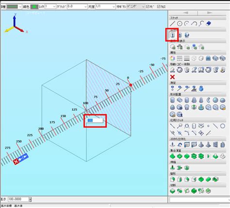The width and height of the screenshot is (230, 208).
Task: Toggle the 光 checkbox in top toolbar
Action: [148, 7]
